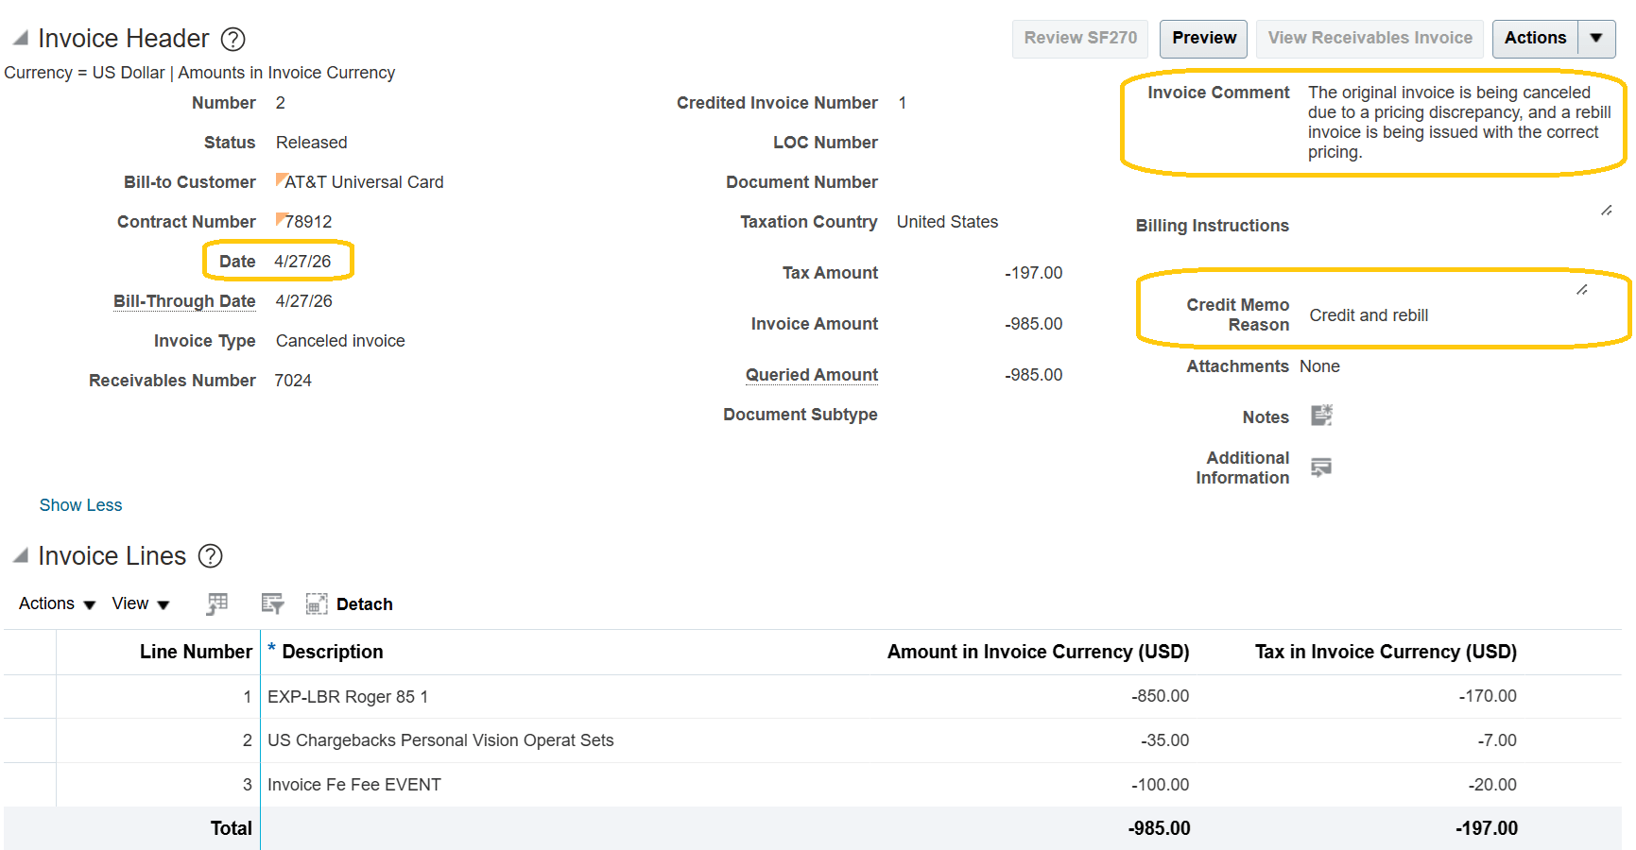The width and height of the screenshot is (1636, 850).
Task: Click the Description column header
Action: point(333,652)
